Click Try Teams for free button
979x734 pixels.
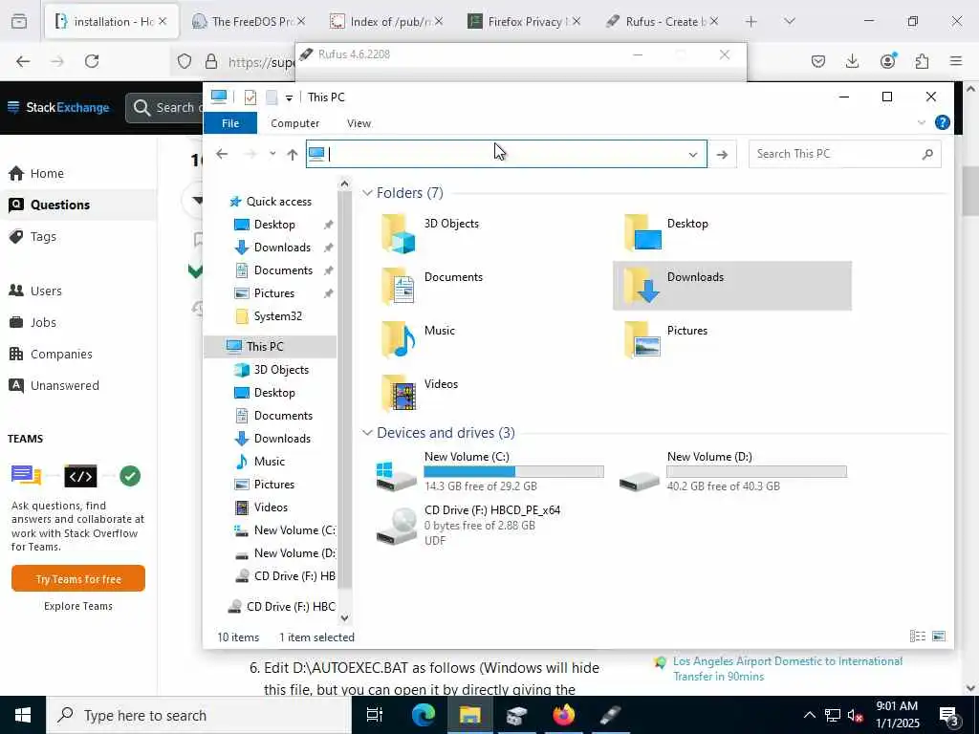coord(78,578)
